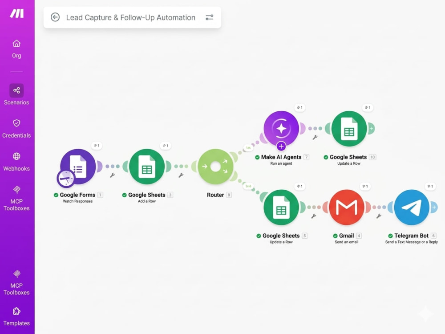Screen dimensions: 445x334
Task: Click the Telegram Bot label
Action: 412,236
